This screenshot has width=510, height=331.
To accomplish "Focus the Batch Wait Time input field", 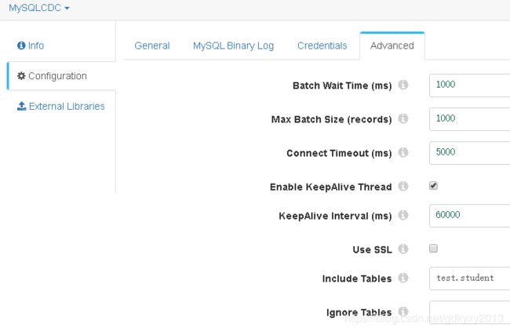I will tap(470, 85).
